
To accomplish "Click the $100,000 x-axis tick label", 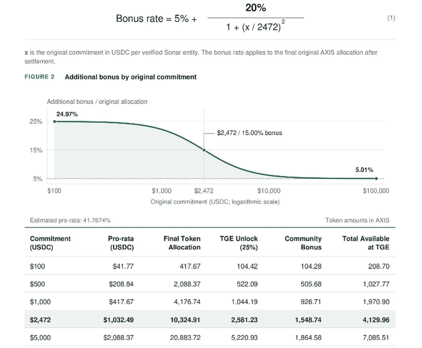I will click(x=376, y=191).
